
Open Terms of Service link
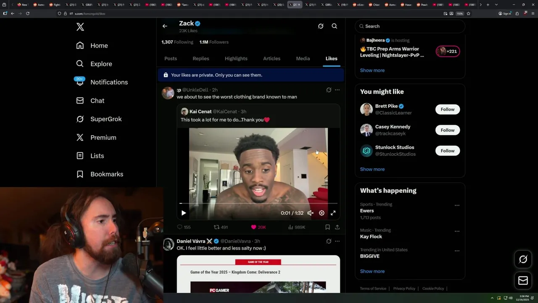373,289
